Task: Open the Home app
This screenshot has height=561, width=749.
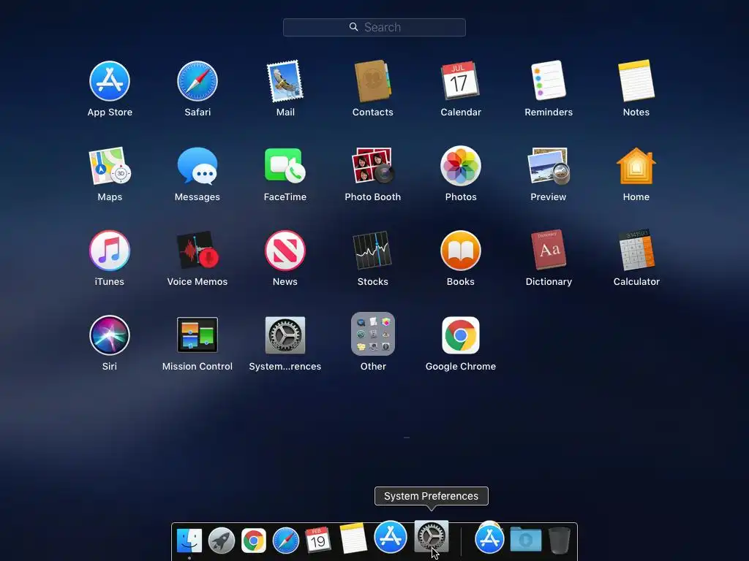Action: tap(636, 166)
